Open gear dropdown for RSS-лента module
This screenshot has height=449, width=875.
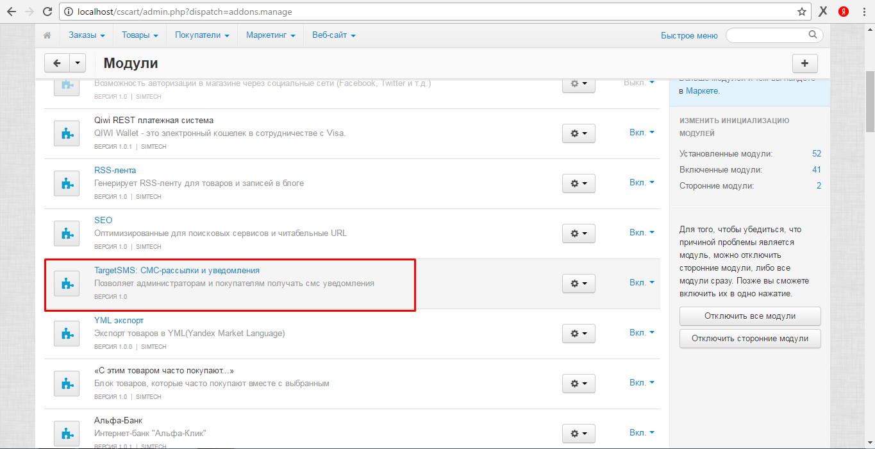pyautogui.click(x=579, y=183)
